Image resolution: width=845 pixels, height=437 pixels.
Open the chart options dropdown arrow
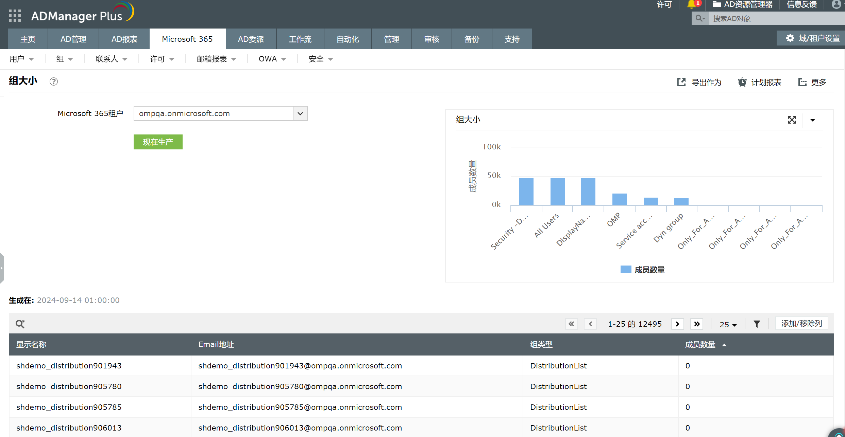[x=813, y=120]
